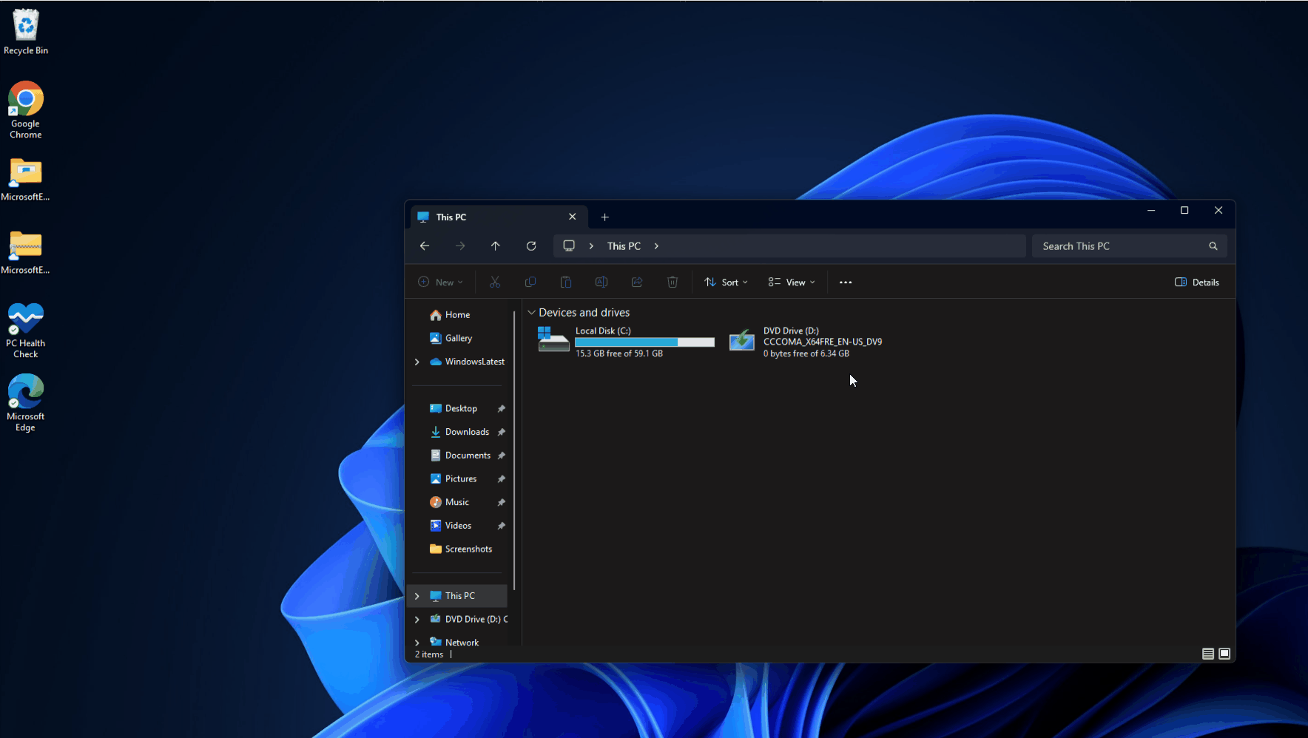Go up one level with the up arrow
The image size is (1308, 738).
(x=496, y=246)
